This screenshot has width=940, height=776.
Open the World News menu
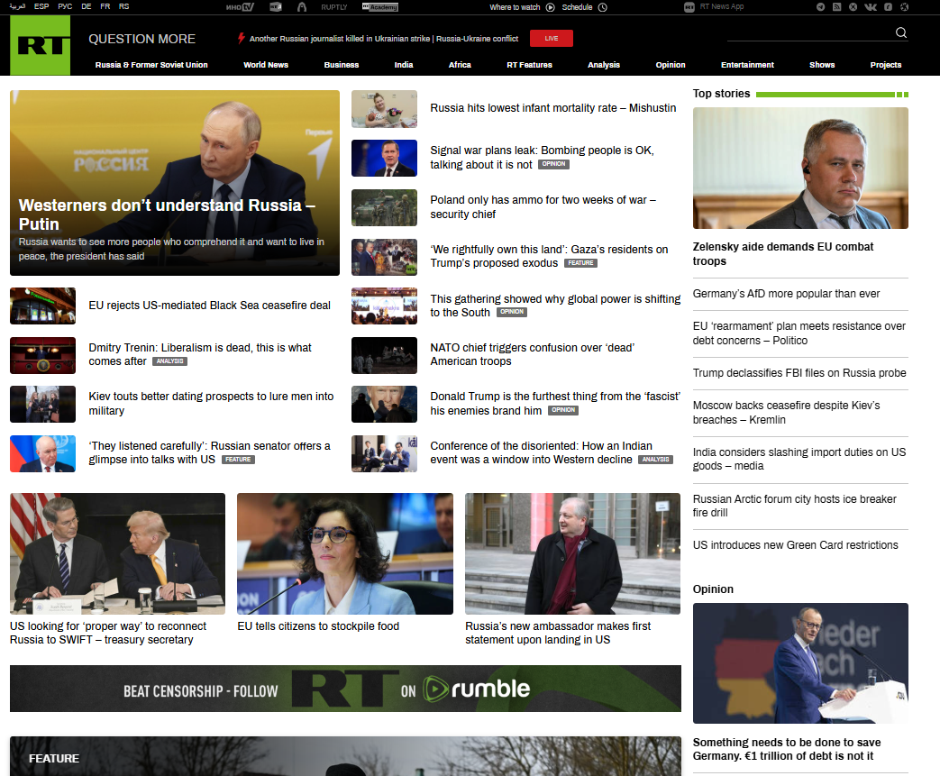266,65
